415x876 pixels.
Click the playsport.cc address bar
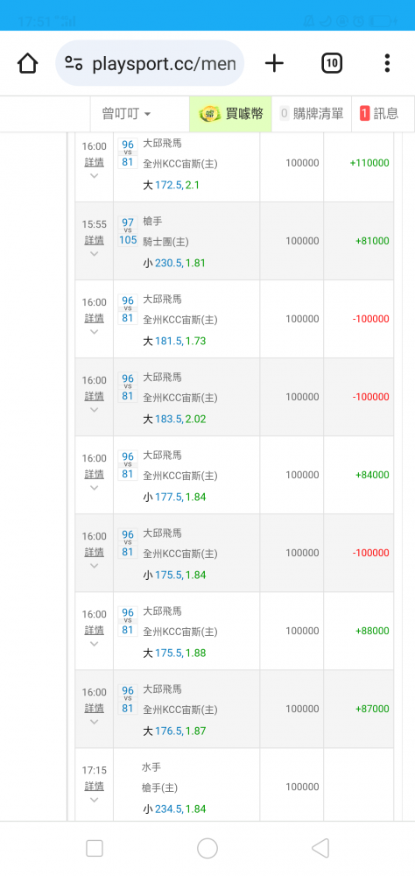(150, 63)
